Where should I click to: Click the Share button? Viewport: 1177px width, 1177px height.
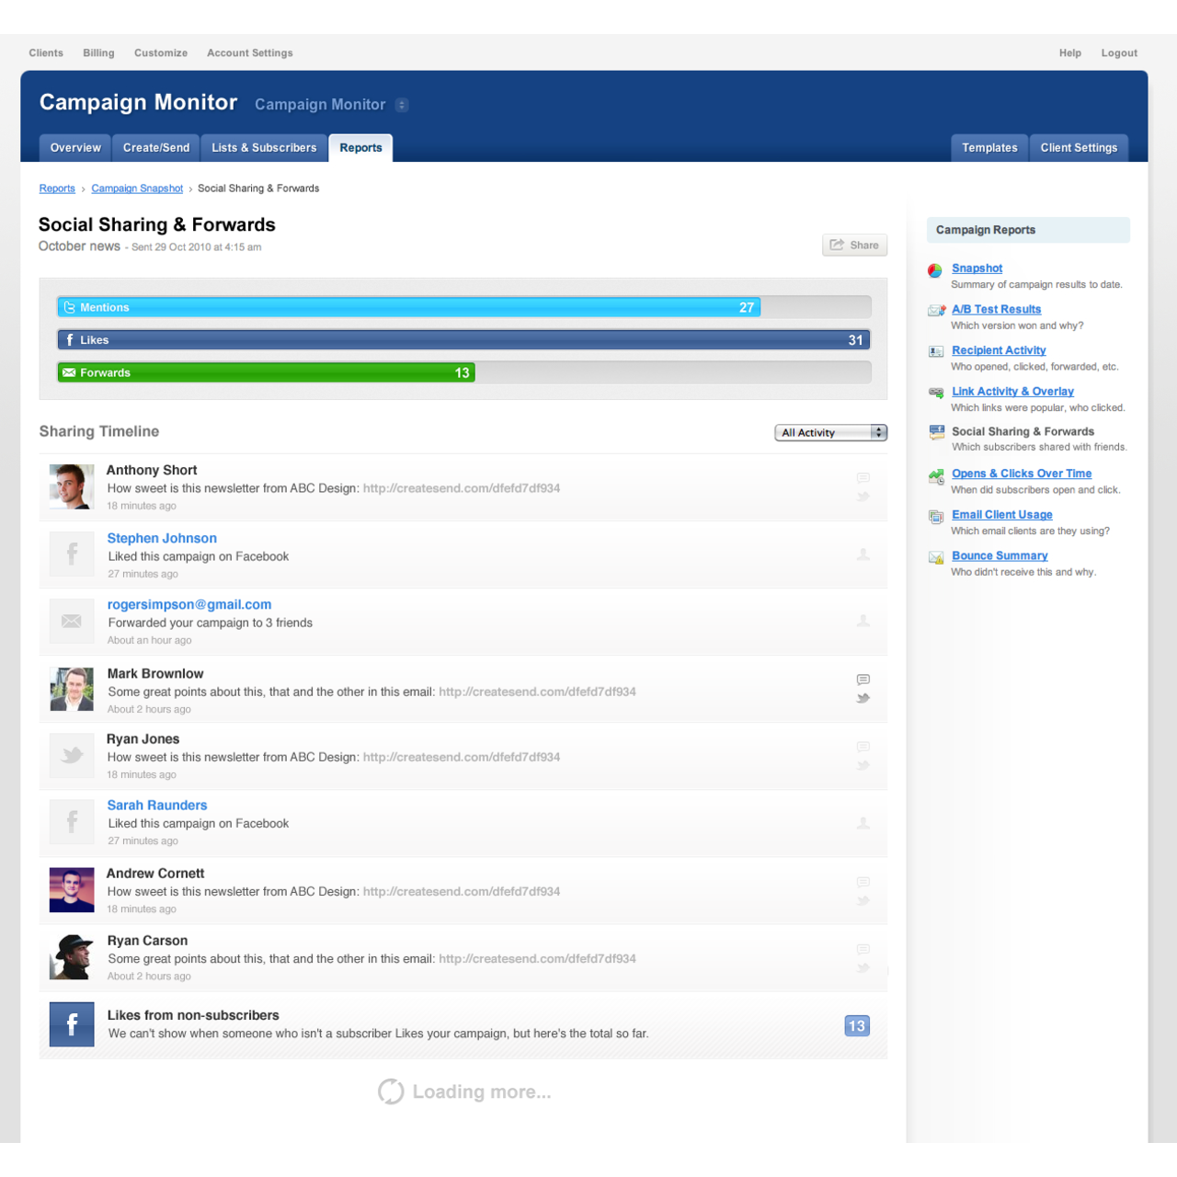coord(854,245)
